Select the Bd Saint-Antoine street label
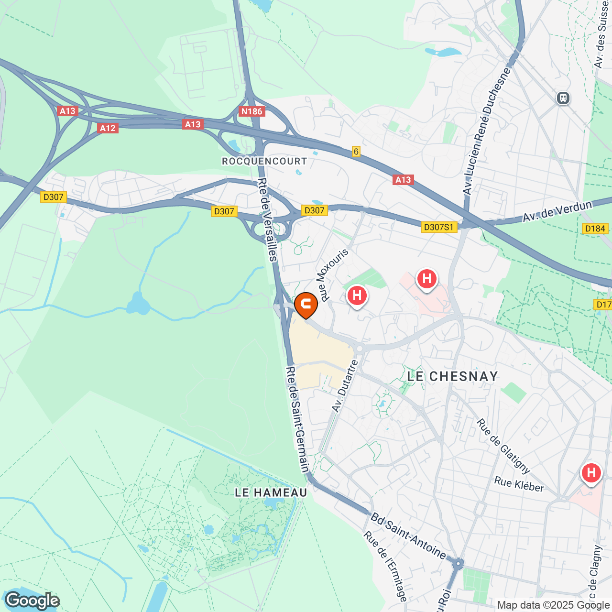 tap(408, 535)
